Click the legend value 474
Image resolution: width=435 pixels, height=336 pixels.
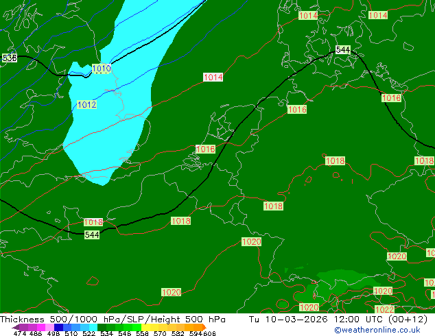coord(20,333)
